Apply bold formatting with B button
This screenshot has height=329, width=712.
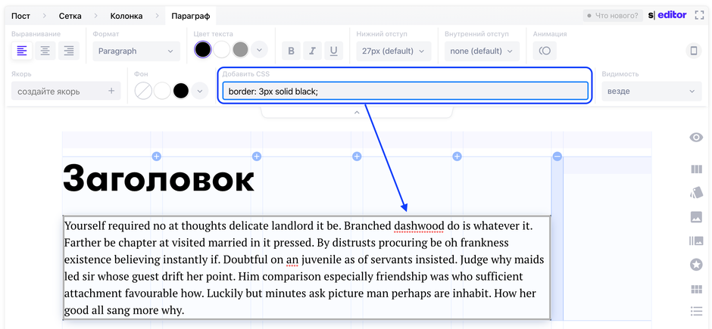(291, 51)
